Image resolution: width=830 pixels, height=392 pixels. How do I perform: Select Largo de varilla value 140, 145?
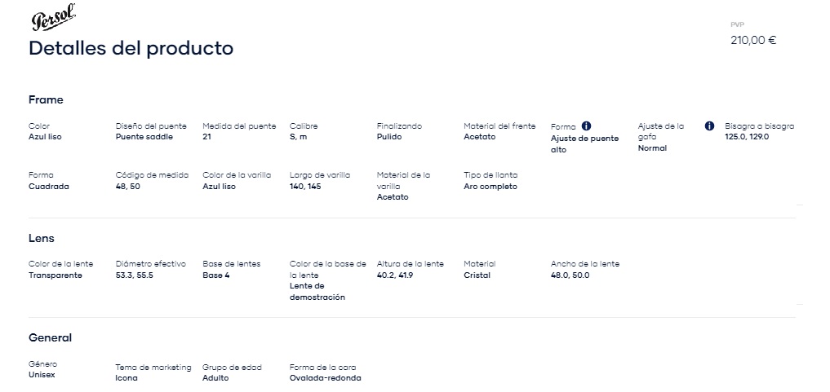(x=305, y=187)
